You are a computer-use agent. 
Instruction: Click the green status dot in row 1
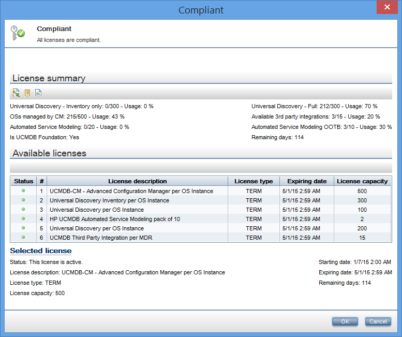coord(23,191)
